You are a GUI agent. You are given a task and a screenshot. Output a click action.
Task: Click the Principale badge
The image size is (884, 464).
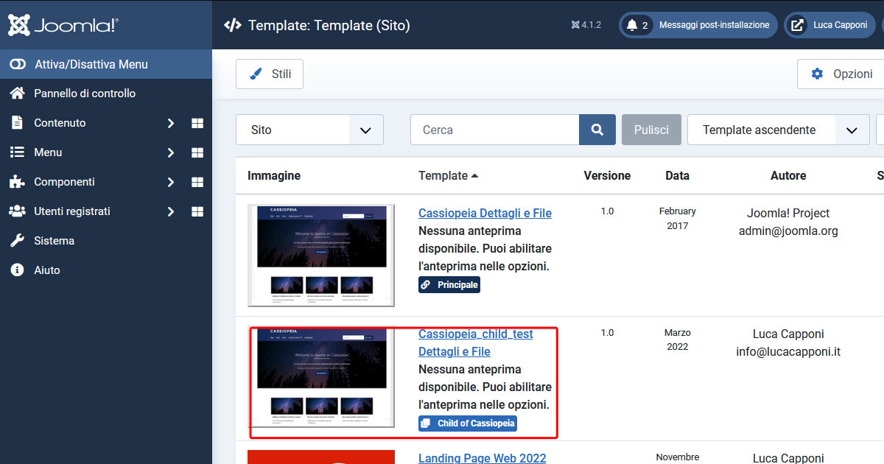pos(449,285)
